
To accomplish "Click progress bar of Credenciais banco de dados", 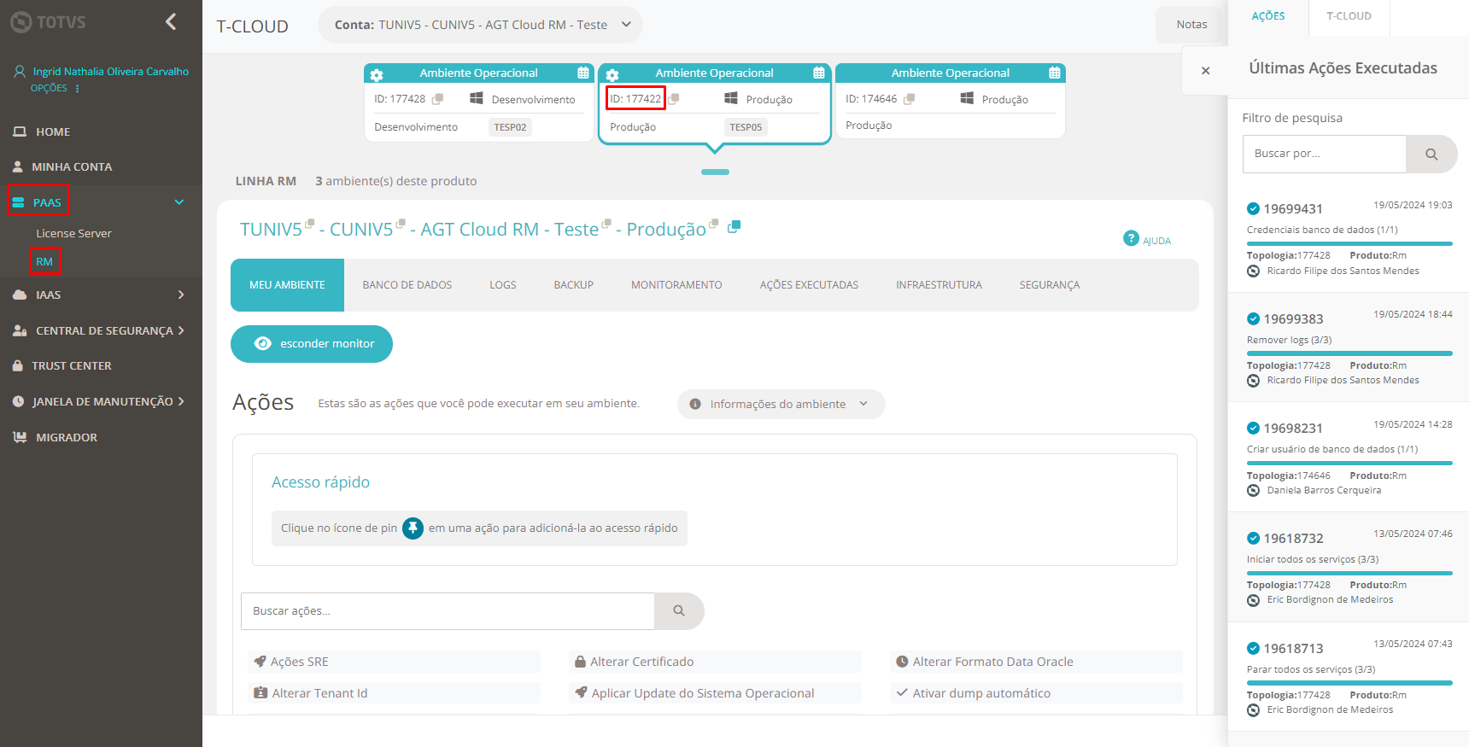I will click(x=1349, y=243).
